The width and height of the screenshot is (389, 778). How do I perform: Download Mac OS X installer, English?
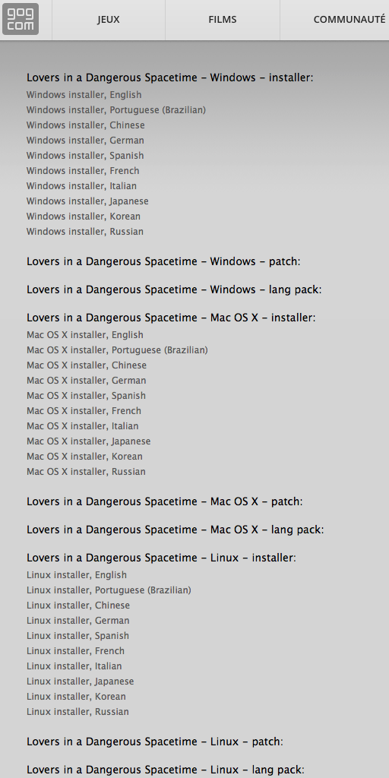[85, 335]
